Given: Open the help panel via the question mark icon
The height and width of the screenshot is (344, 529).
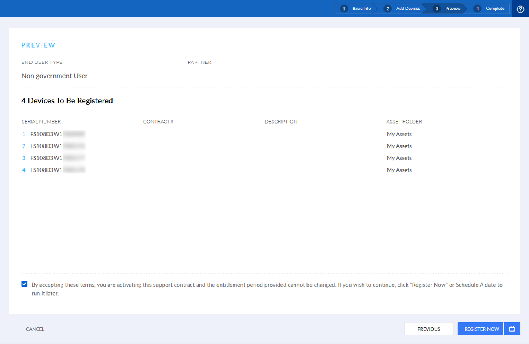Looking at the screenshot, I should 520,8.
